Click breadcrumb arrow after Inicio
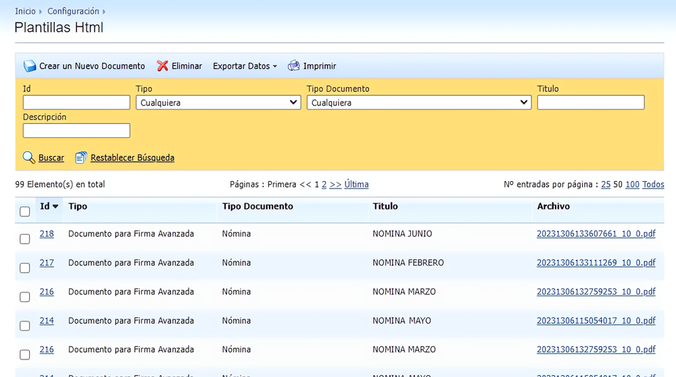Image resolution: width=676 pixels, height=377 pixels. [41, 11]
